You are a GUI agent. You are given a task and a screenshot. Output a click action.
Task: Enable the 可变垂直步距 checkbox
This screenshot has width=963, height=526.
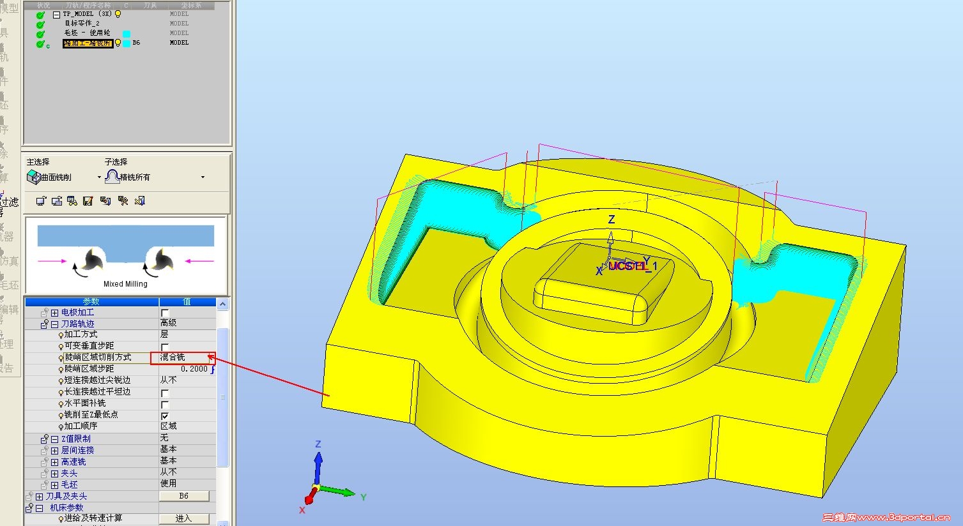coord(165,347)
